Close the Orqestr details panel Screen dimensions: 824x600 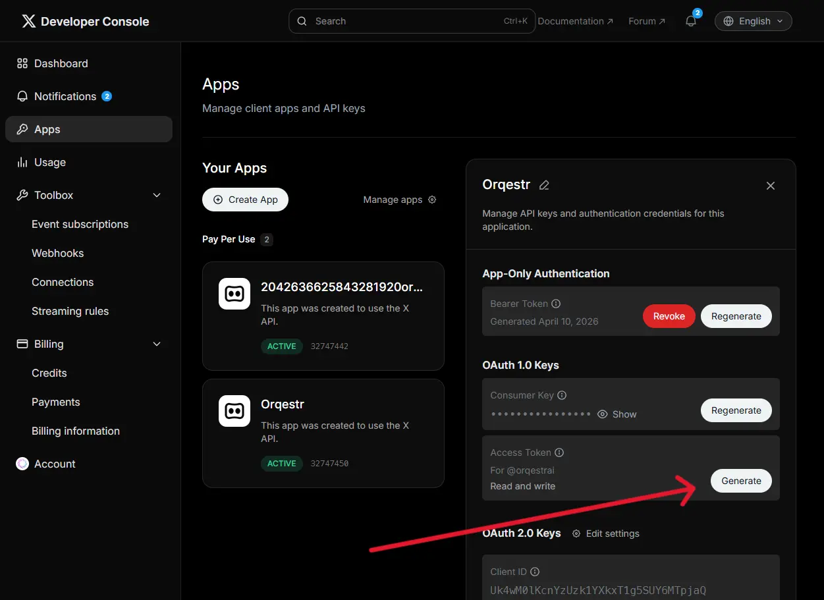click(x=771, y=186)
